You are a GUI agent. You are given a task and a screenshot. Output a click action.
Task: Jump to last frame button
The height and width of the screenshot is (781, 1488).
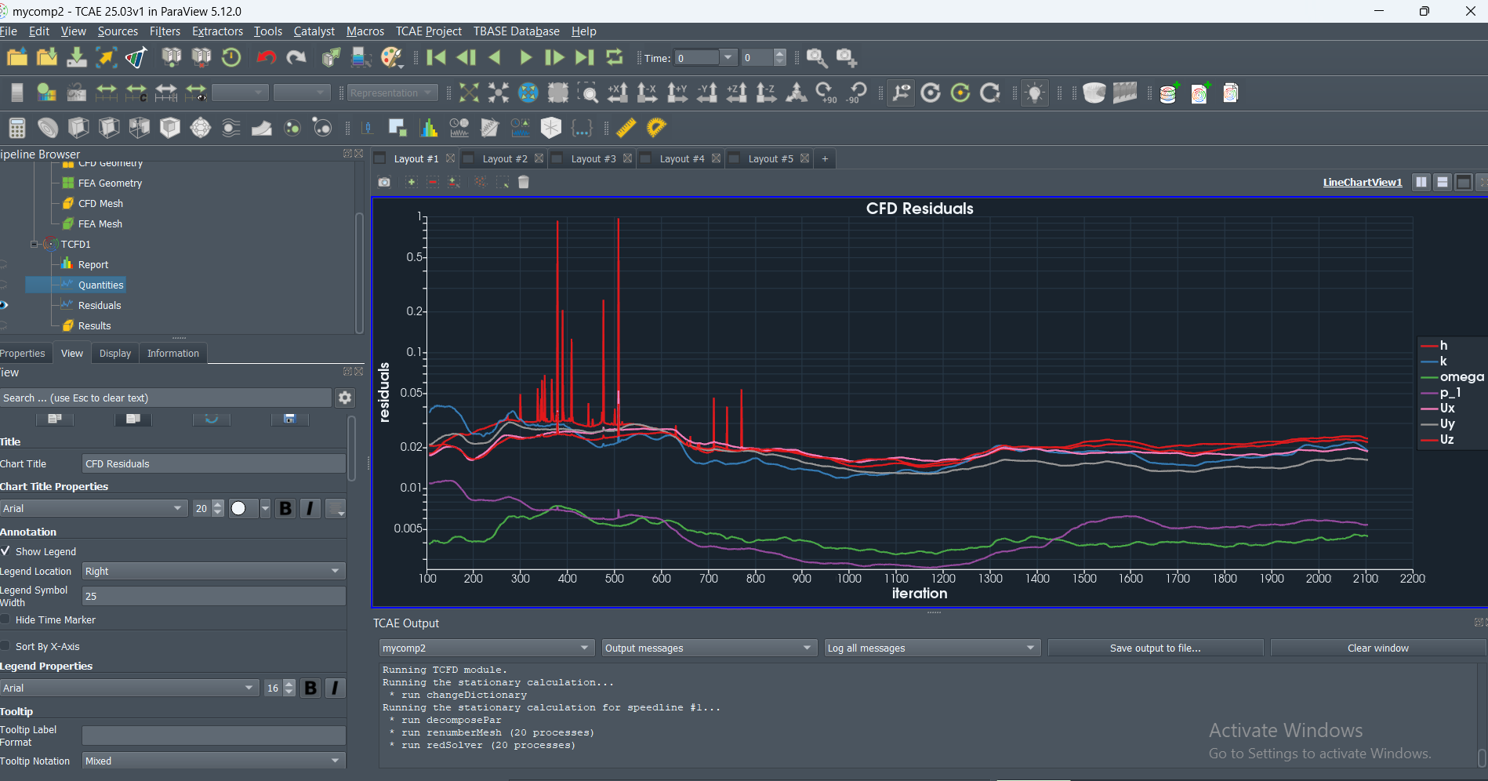coord(584,57)
